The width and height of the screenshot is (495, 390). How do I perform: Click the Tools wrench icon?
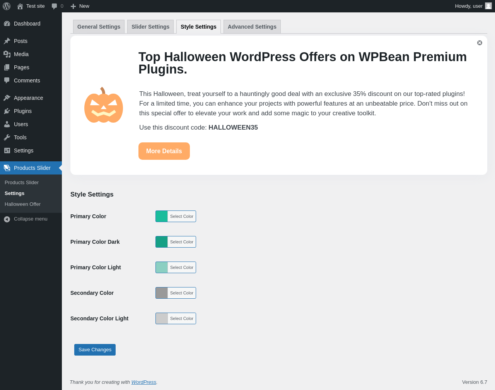click(x=7, y=137)
